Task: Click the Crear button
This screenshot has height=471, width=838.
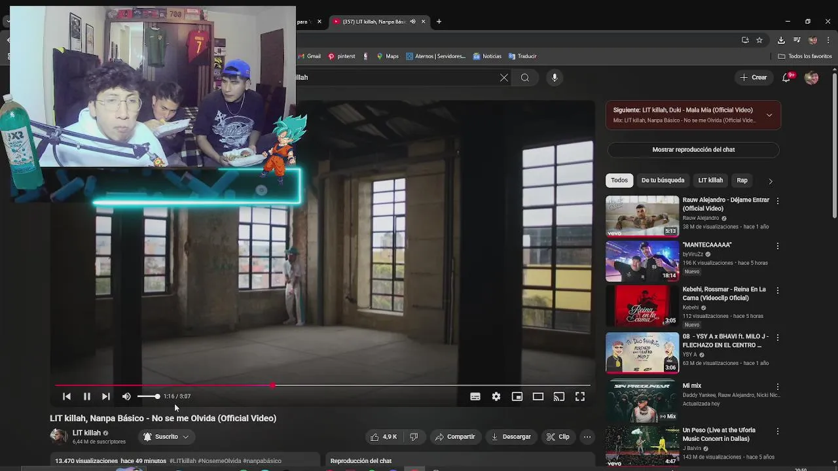Action: pyautogui.click(x=754, y=77)
